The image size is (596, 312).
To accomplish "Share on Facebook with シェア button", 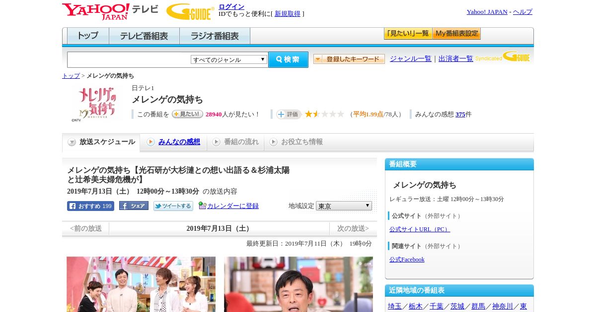I will point(134,206).
